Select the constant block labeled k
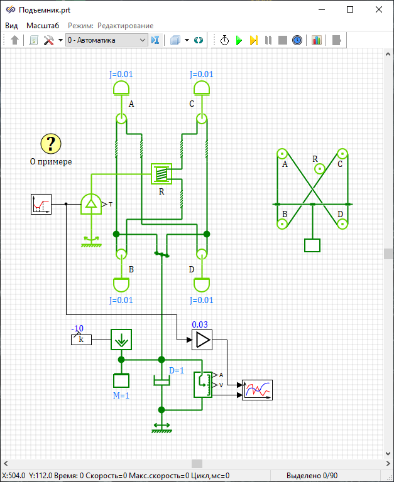The height and width of the screenshot is (482, 394). (x=81, y=340)
